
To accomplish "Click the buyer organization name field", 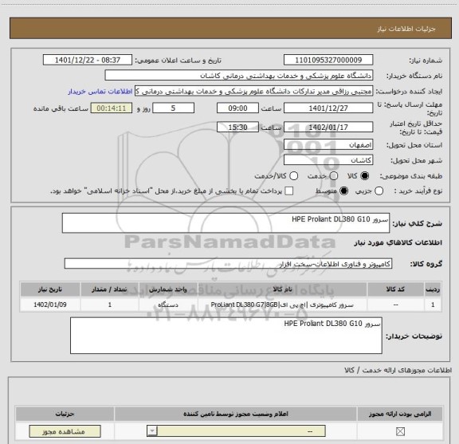I will click(x=239, y=76).
